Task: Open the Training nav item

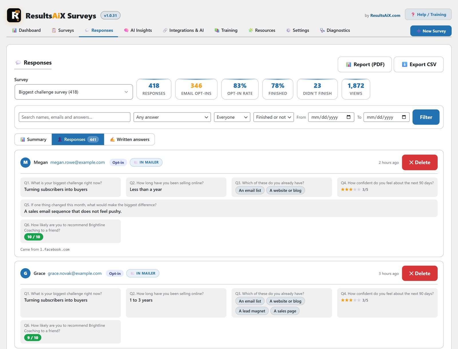Action: pyautogui.click(x=226, y=30)
